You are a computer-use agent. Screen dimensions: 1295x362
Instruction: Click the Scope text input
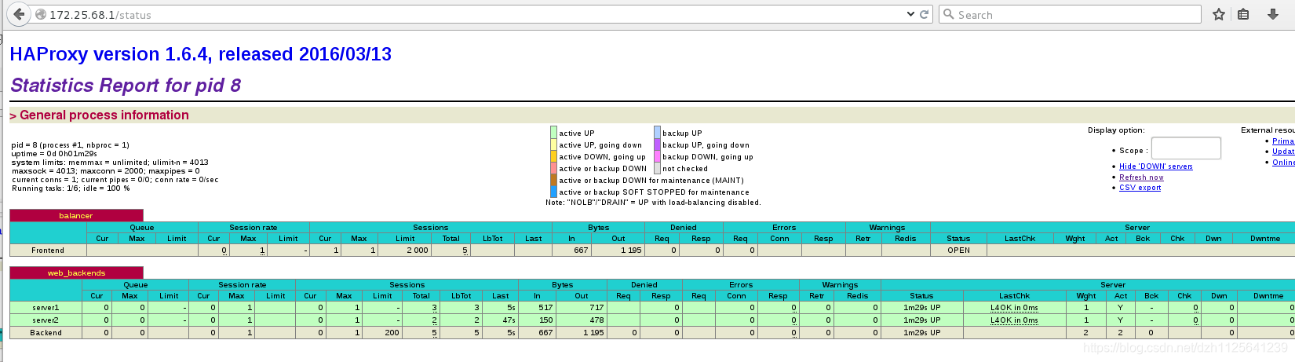(1186, 148)
